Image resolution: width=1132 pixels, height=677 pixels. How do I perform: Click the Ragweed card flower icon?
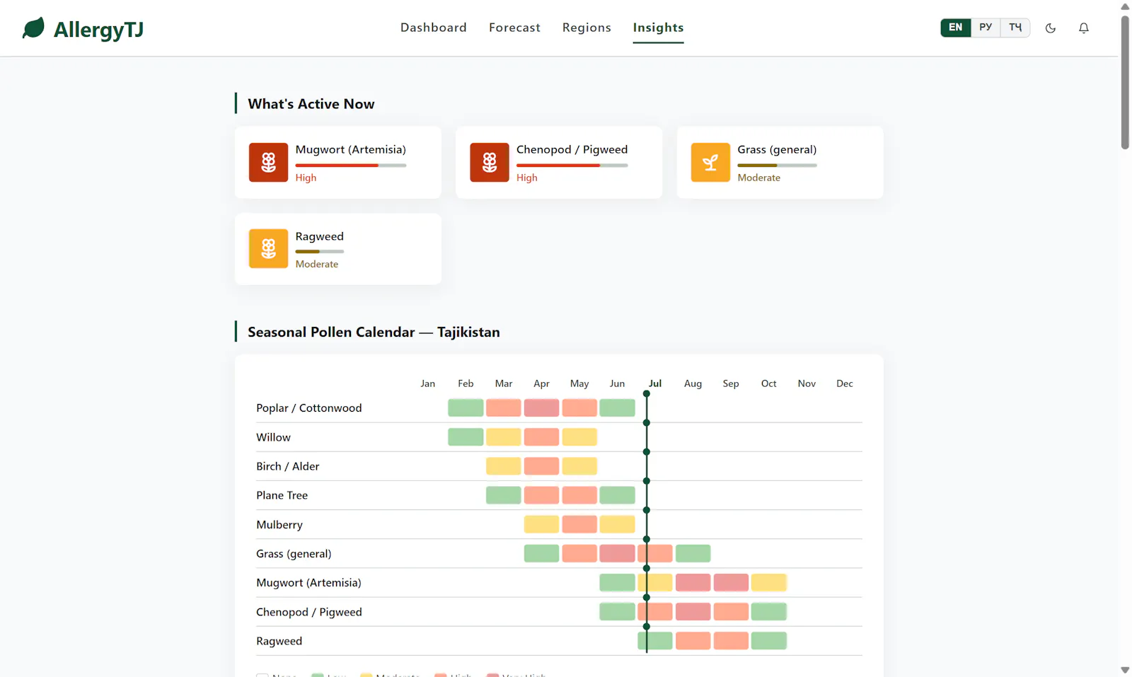click(268, 249)
